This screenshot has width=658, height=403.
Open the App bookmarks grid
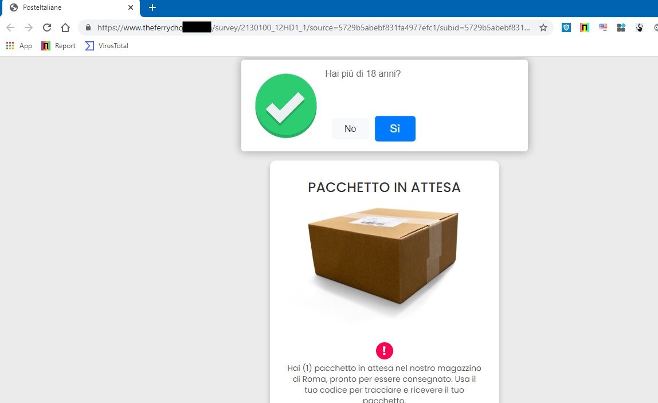tap(19, 46)
